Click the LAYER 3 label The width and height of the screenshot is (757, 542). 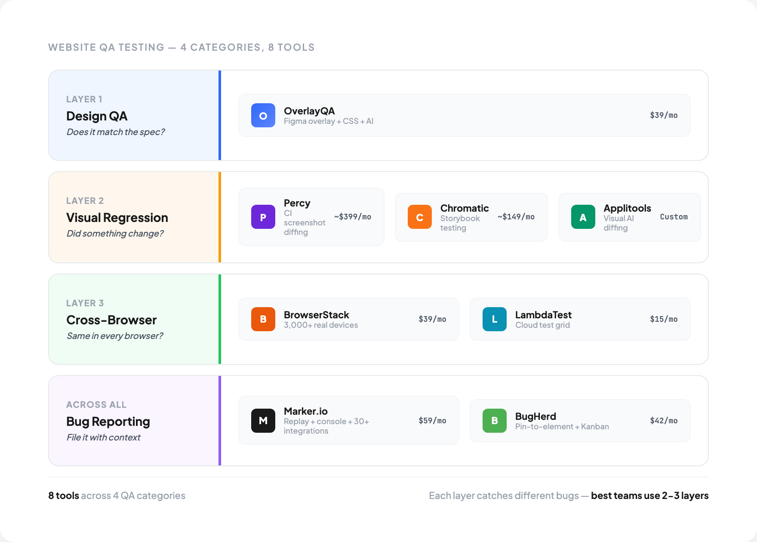(x=85, y=303)
